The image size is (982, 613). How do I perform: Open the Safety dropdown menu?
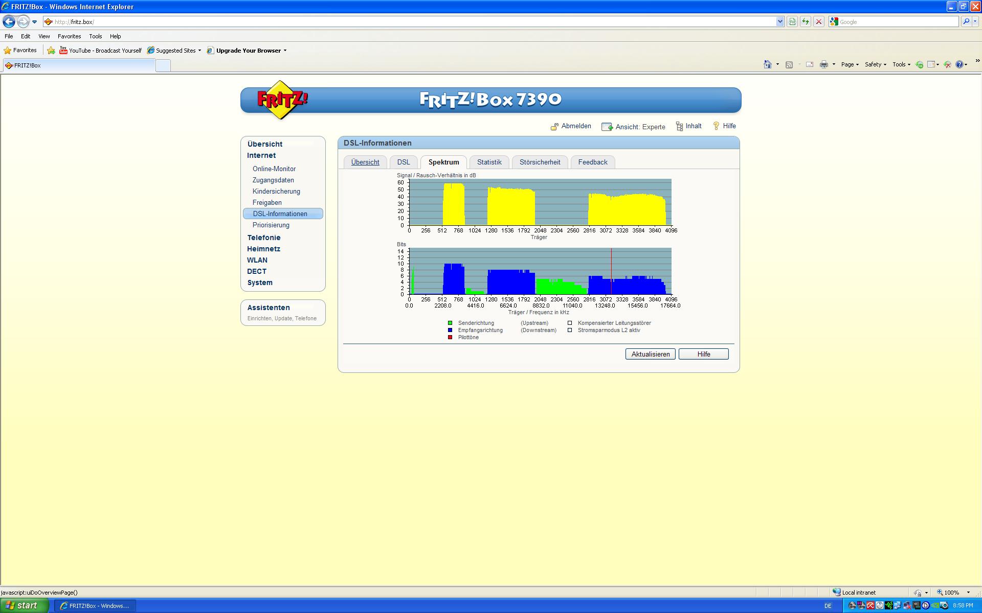coord(875,64)
